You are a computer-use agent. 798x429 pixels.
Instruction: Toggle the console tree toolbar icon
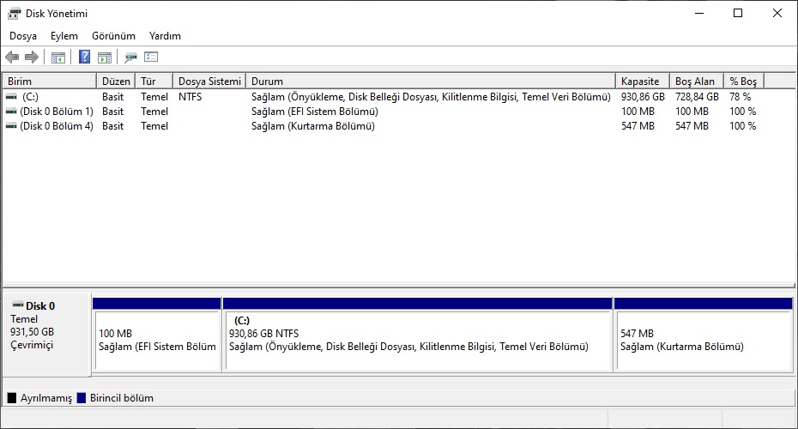click(x=58, y=57)
